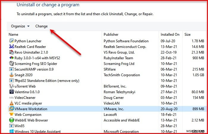The width and height of the screenshot is (208, 134).
Task: Click publisher Python Software Foundation
Action: 126,41
